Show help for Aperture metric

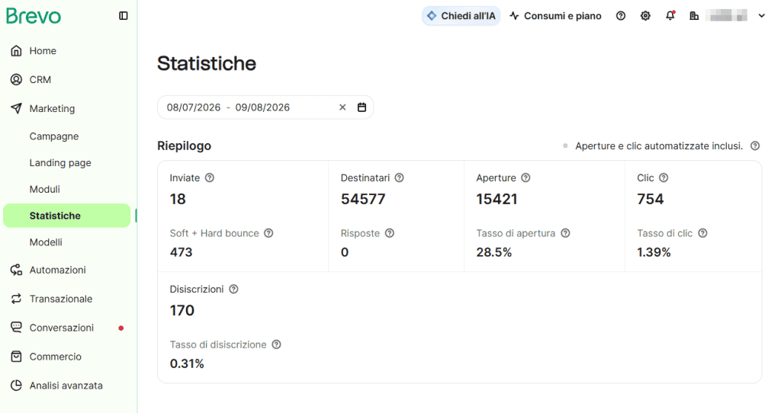click(526, 178)
